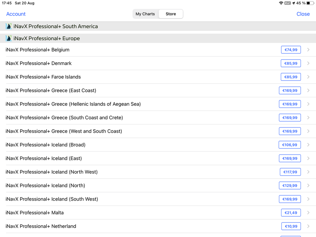The height and width of the screenshot is (237, 316).
Task: Tap price for Greece (South Coast and Crete)
Action: [x=290, y=118]
